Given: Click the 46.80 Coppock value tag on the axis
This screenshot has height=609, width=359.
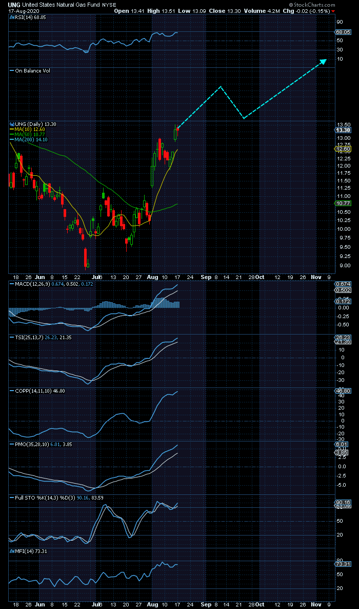Looking at the screenshot, I should pyautogui.click(x=343, y=391).
